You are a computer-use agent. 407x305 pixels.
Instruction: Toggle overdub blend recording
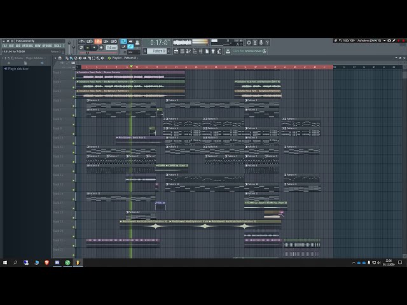(106, 41)
